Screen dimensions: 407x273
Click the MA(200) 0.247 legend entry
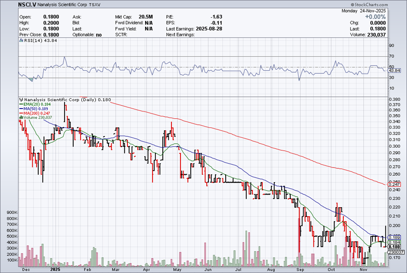coord(35,113)
